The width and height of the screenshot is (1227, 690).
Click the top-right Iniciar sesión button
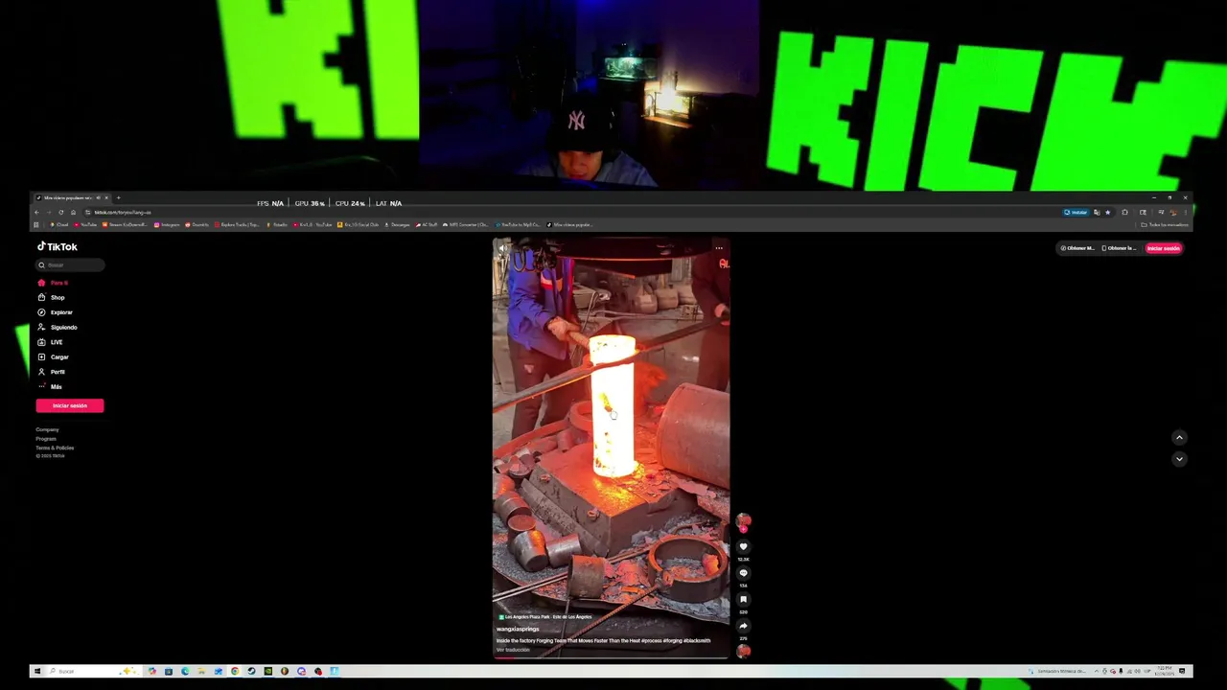1164,248
